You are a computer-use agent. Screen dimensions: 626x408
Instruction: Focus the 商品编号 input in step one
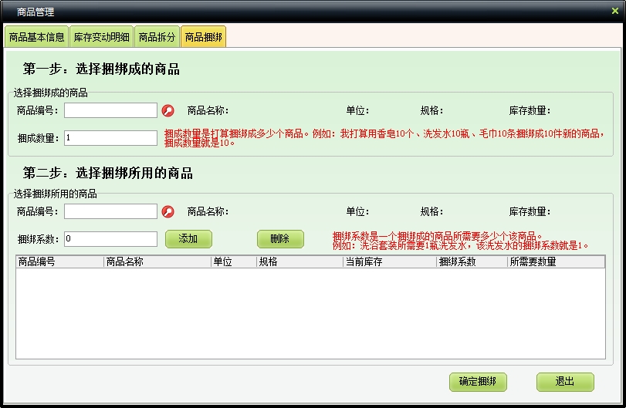[110, 111]
